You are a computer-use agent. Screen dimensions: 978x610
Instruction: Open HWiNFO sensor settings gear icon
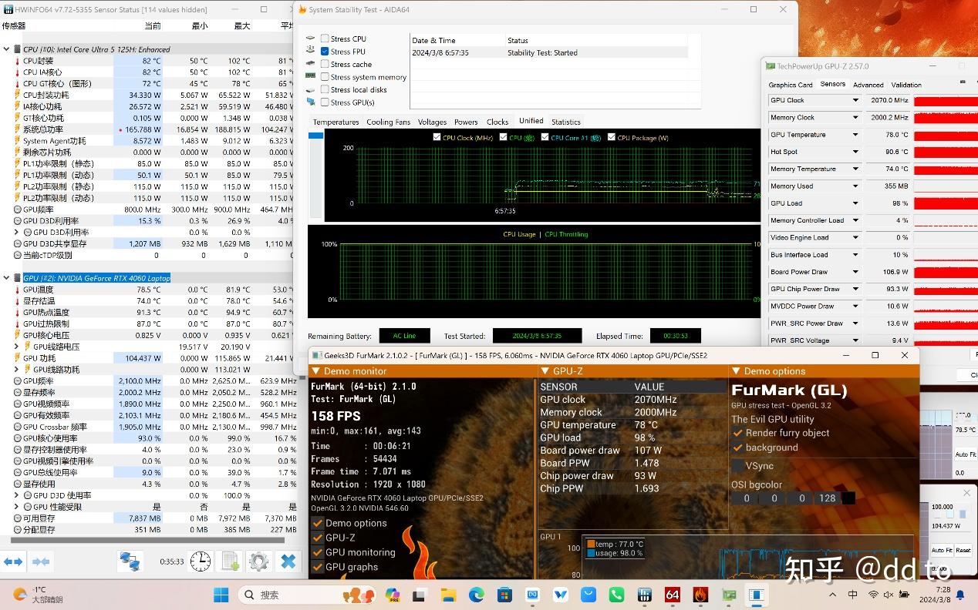coord(258,561)
